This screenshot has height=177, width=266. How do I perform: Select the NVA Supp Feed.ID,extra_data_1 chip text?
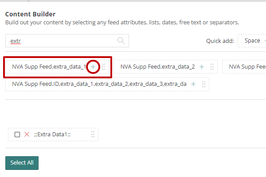[99, 84]
